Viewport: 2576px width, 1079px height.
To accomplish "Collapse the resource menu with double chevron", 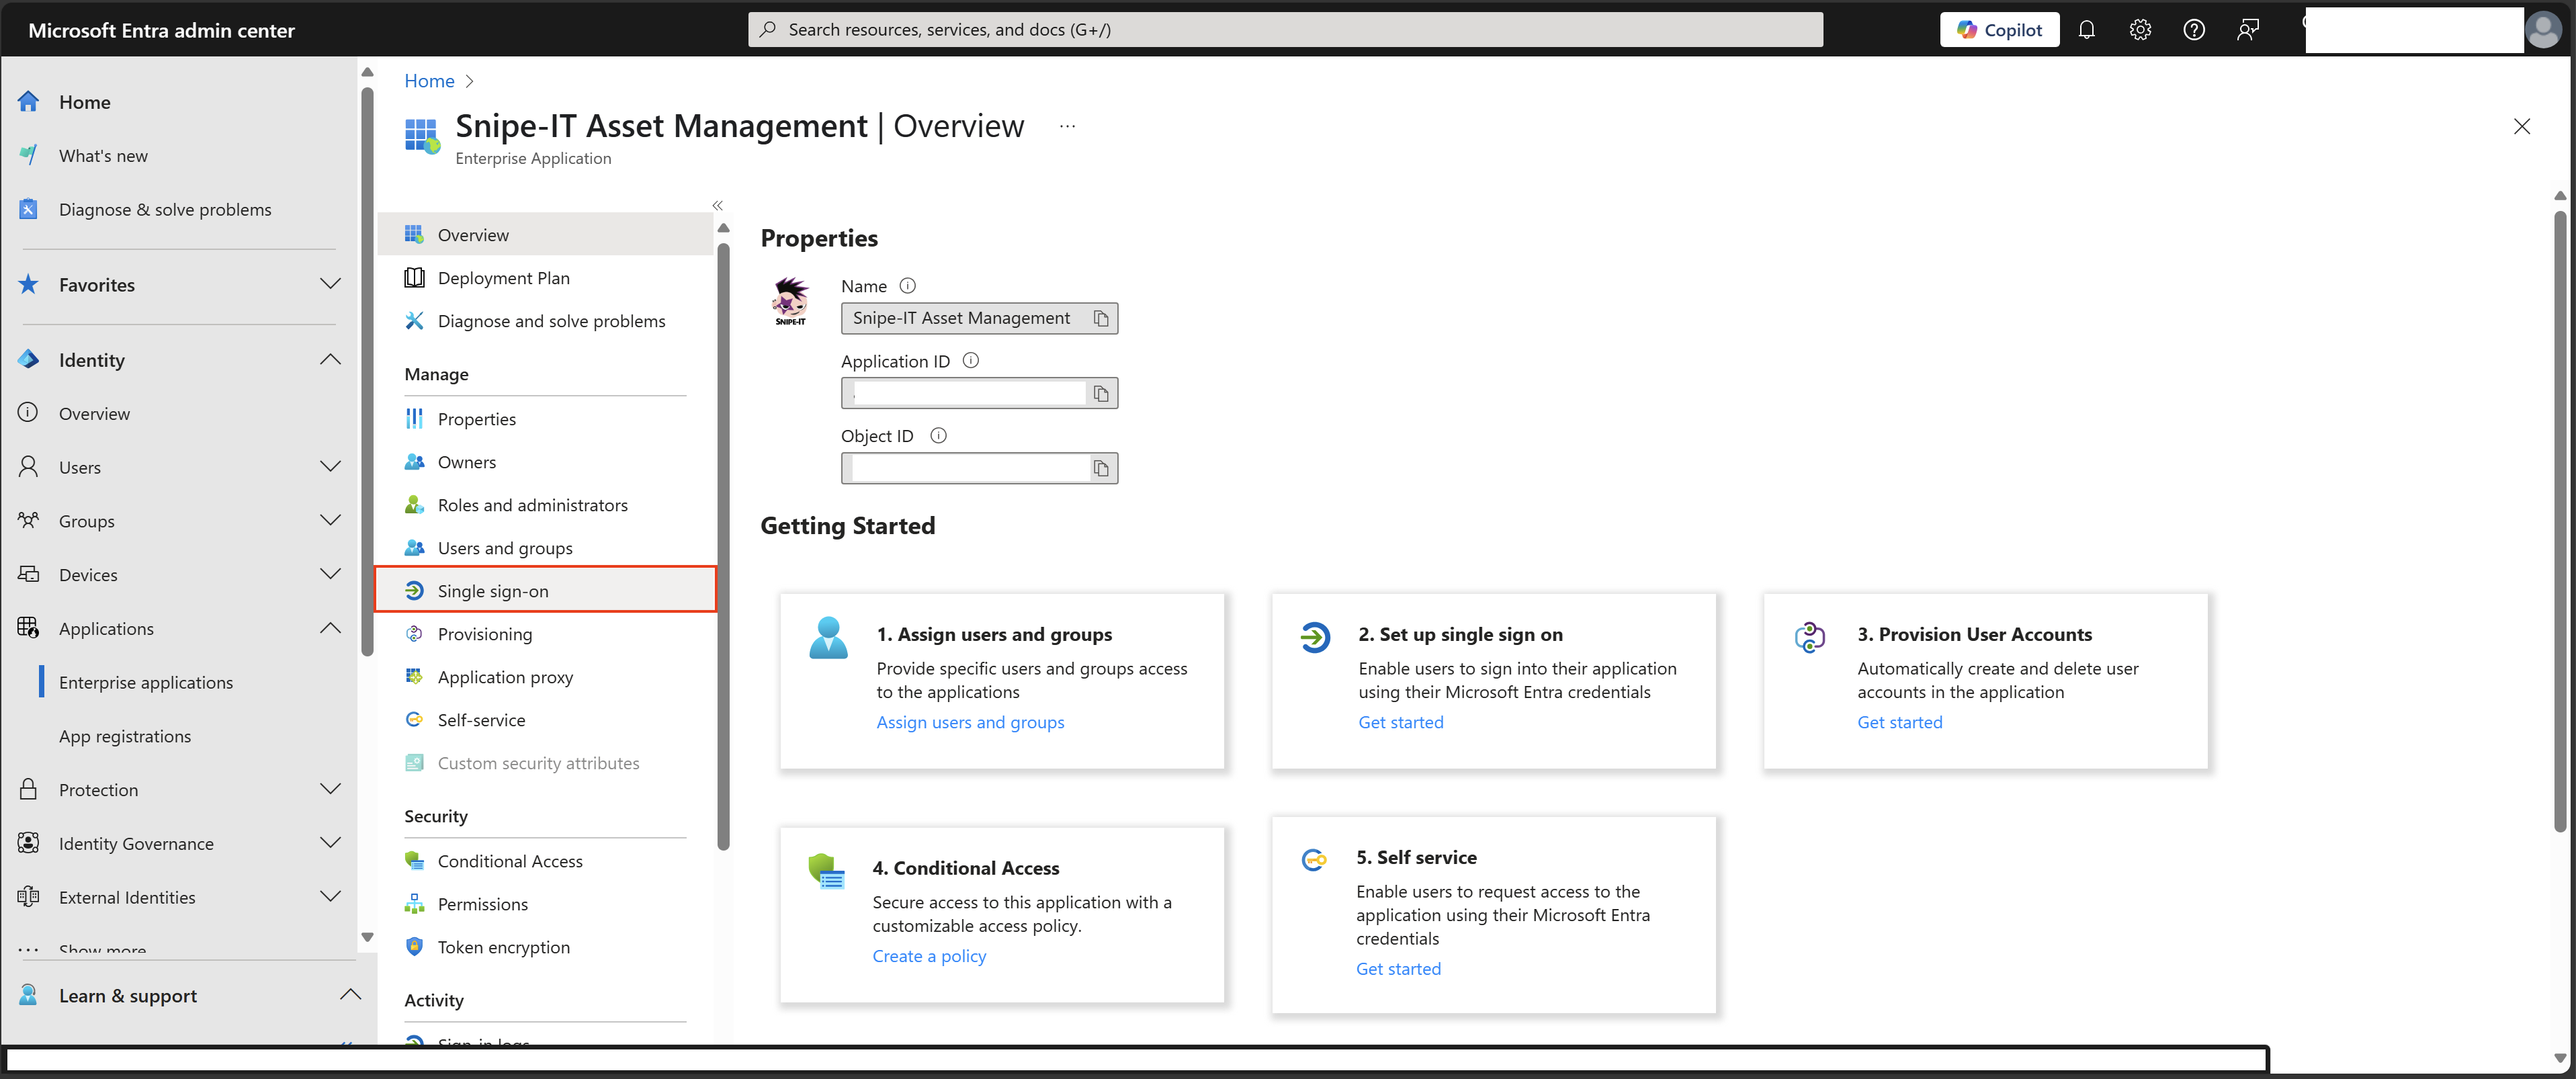I will click(x=717, y=205).
